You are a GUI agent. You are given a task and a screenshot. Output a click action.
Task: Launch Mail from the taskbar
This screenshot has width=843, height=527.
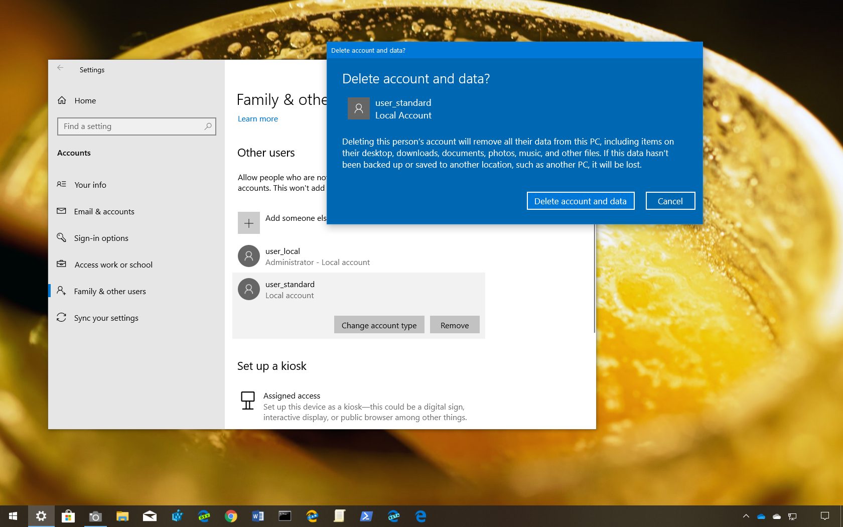[x=150, y=516]
